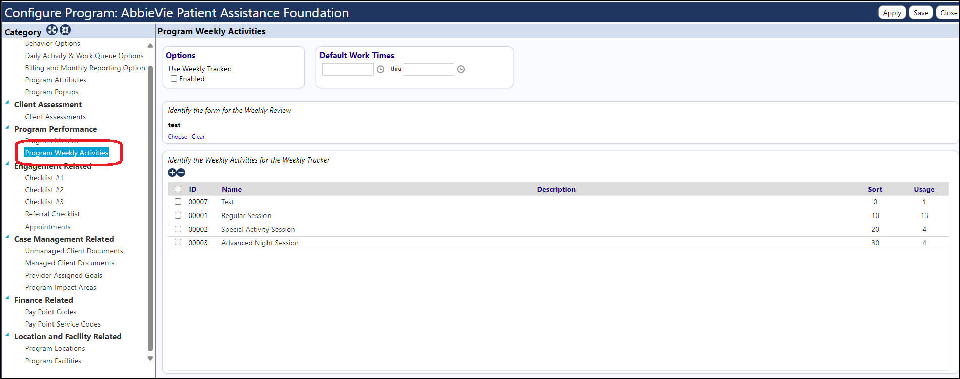960x379 pixels.
Task: Open Appointments category
Action: pyautogui.click(x=47, y=227)
